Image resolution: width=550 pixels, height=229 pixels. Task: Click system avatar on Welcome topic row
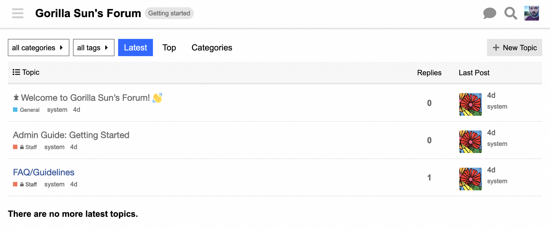(x=470, y=104)
